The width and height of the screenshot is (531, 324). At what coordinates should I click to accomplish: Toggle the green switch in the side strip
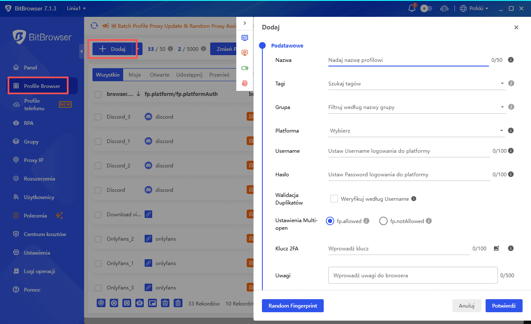pos(245,68)
